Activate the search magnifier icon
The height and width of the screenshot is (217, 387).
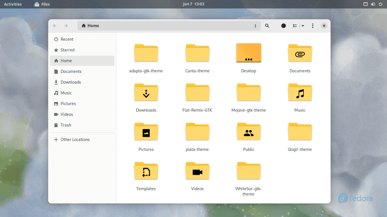click(x=267, y=25)
